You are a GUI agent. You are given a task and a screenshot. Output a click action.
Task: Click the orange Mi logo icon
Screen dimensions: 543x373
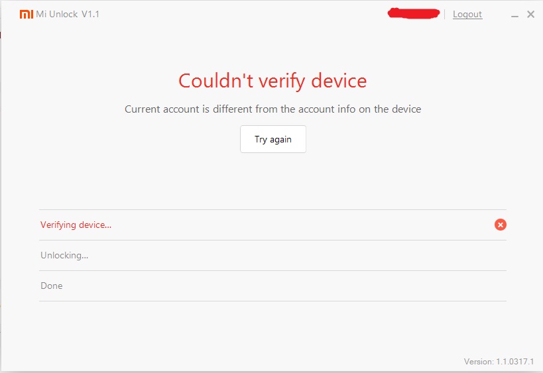tap(27, 14)
